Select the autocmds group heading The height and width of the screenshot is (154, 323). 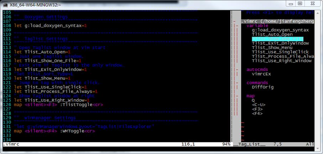(x=257, y=70)
